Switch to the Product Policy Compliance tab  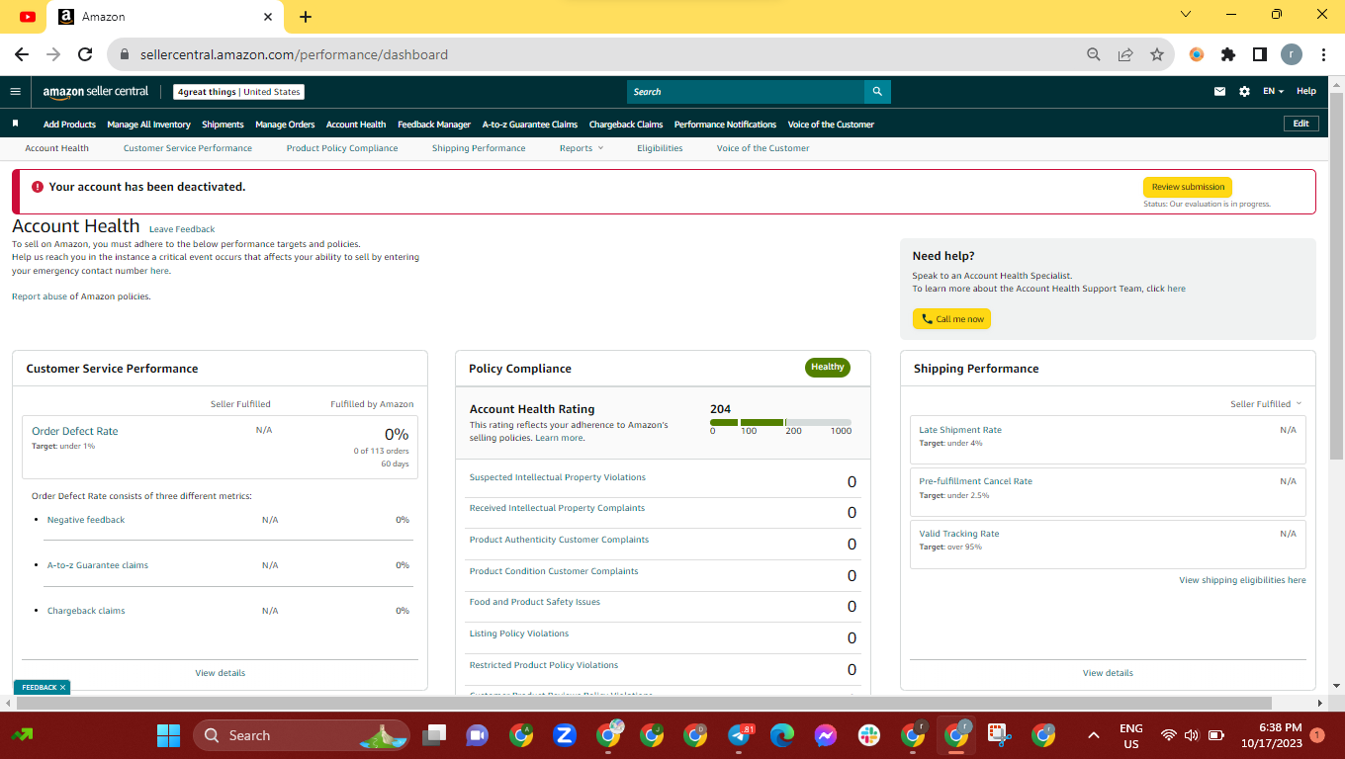(x=342, y=148)
